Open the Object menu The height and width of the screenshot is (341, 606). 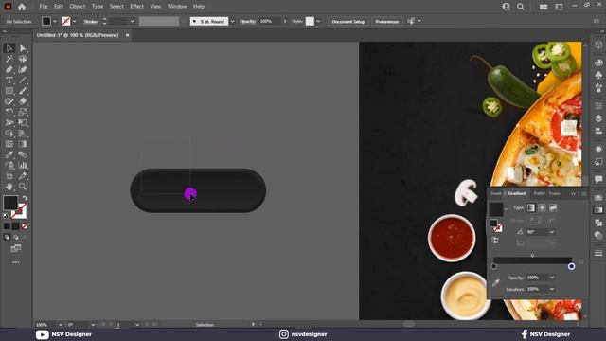click(x=78, y=7)
